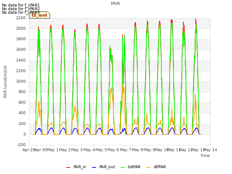The image size is (232, 174).
Task: Click the Apr 29 x-axis date label
Action: [x=29, y=150]
